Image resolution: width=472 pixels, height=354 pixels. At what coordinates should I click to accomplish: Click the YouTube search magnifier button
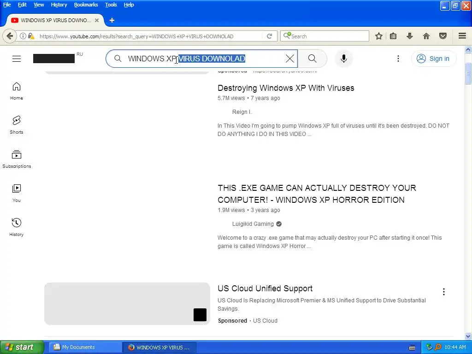click(x=313, y=59)
